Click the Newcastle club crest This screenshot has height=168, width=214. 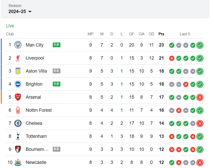[18, 162]
